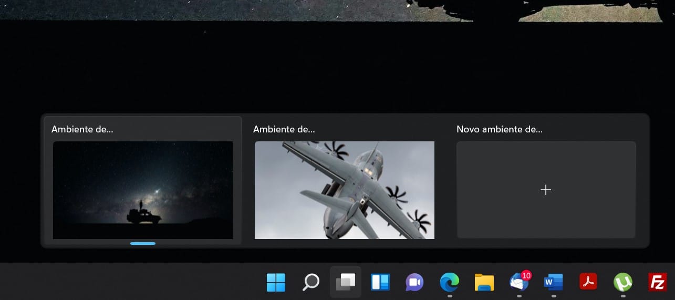Open Microsoft Edge browser

tap(449, 283)
